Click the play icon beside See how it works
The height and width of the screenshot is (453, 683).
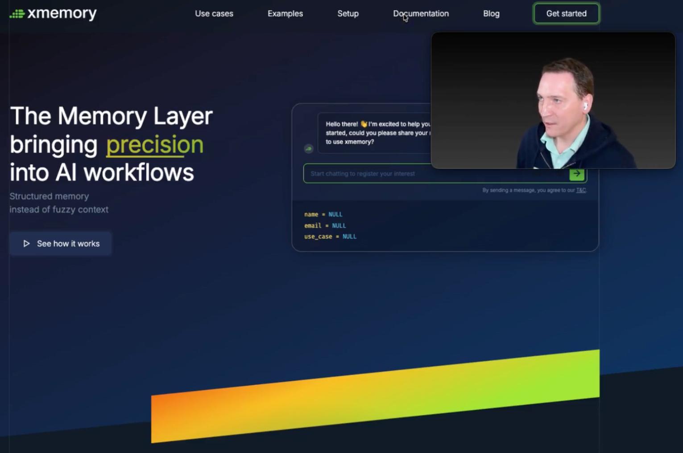[x=26, y=244]
